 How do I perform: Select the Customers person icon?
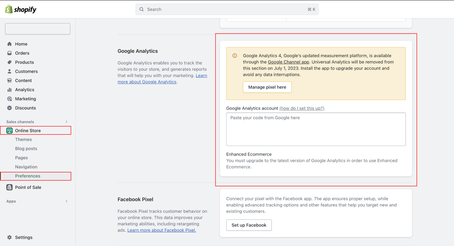coord(9,71)
